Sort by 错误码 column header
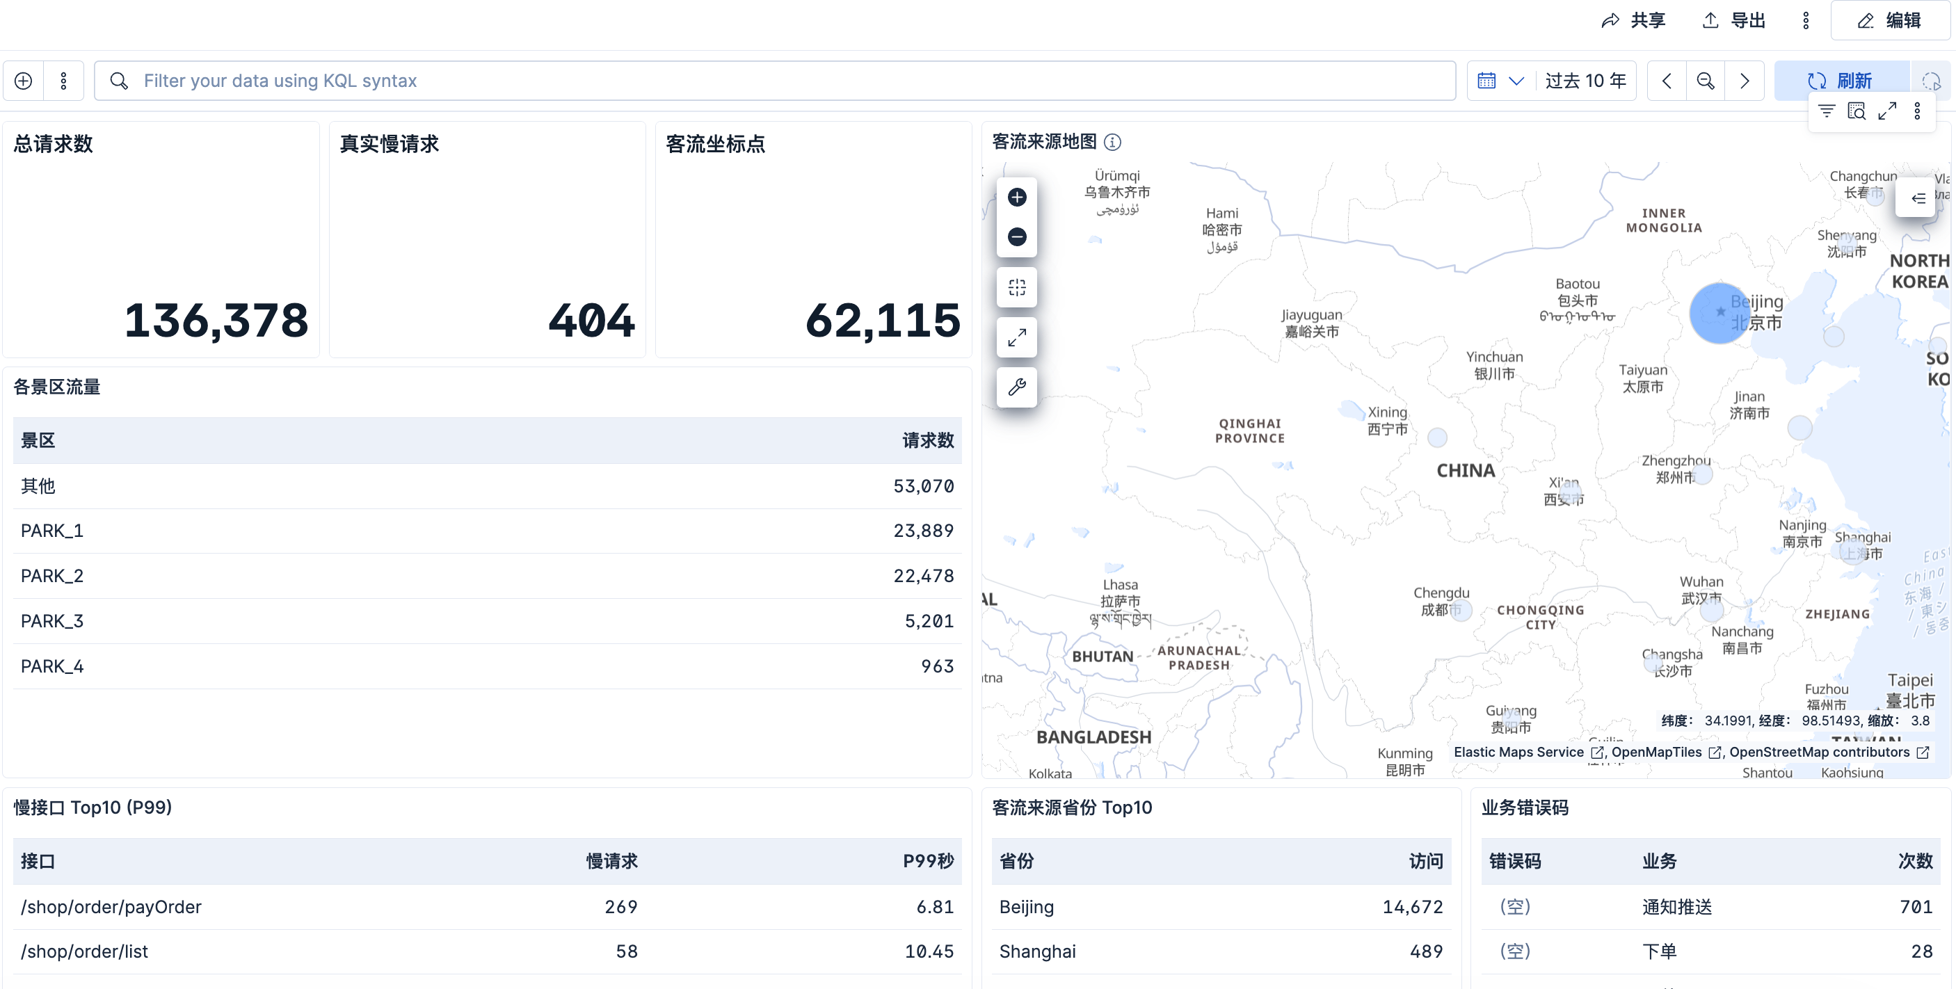1956x989 pixels. click(1515, 862)
